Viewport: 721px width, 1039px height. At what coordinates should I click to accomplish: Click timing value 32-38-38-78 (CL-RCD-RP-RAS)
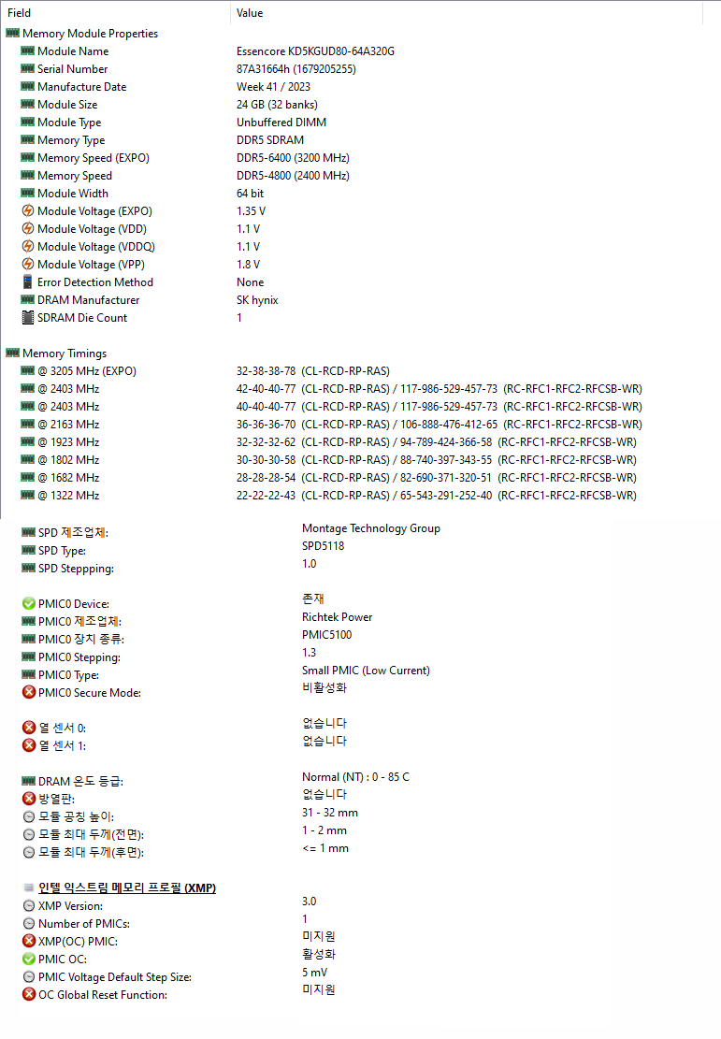(x=312, y=371)
